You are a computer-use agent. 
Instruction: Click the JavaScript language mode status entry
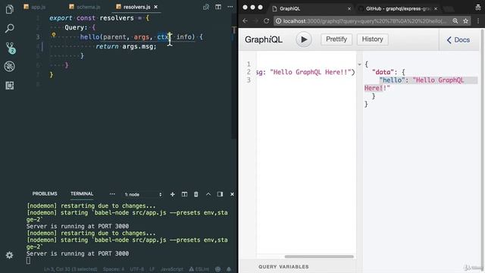tap(171, 269)
